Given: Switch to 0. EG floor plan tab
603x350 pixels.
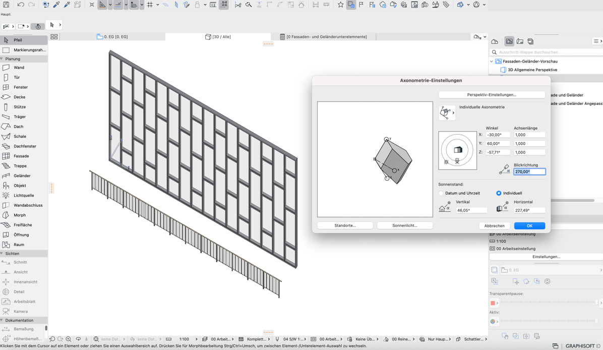Looking at the screenshot, I should tap(112, 36).
